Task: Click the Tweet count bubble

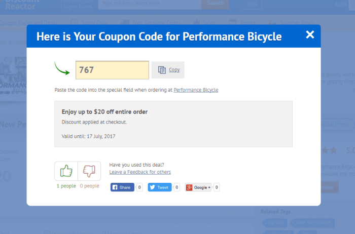Action: pos(177,187)
